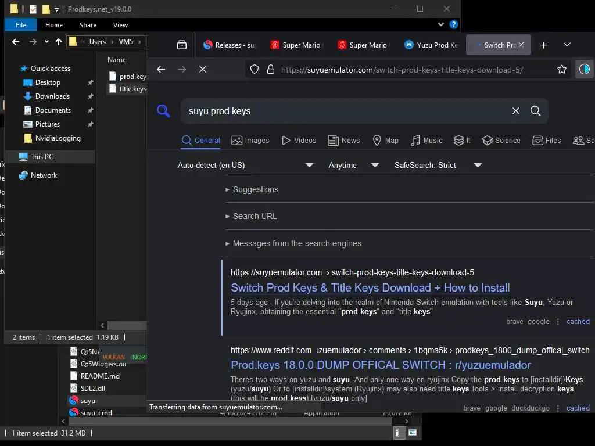Open the tracking protection shield icon

pyautogui.click(x=255, y=70)
